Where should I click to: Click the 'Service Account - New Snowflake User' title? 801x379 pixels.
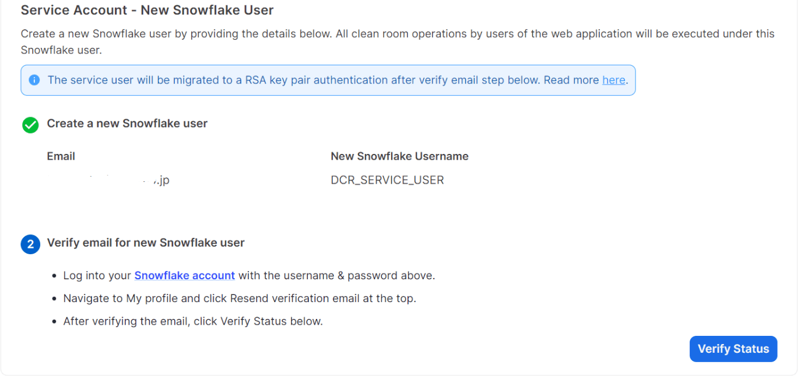point(147,10)
